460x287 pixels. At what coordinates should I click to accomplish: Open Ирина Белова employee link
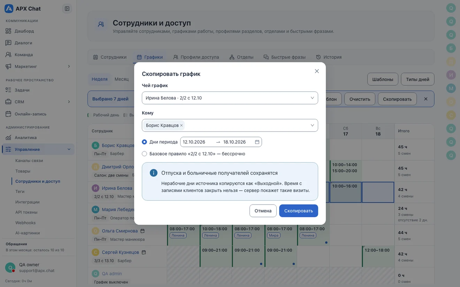pyautogui.click(x=117, y=188)
